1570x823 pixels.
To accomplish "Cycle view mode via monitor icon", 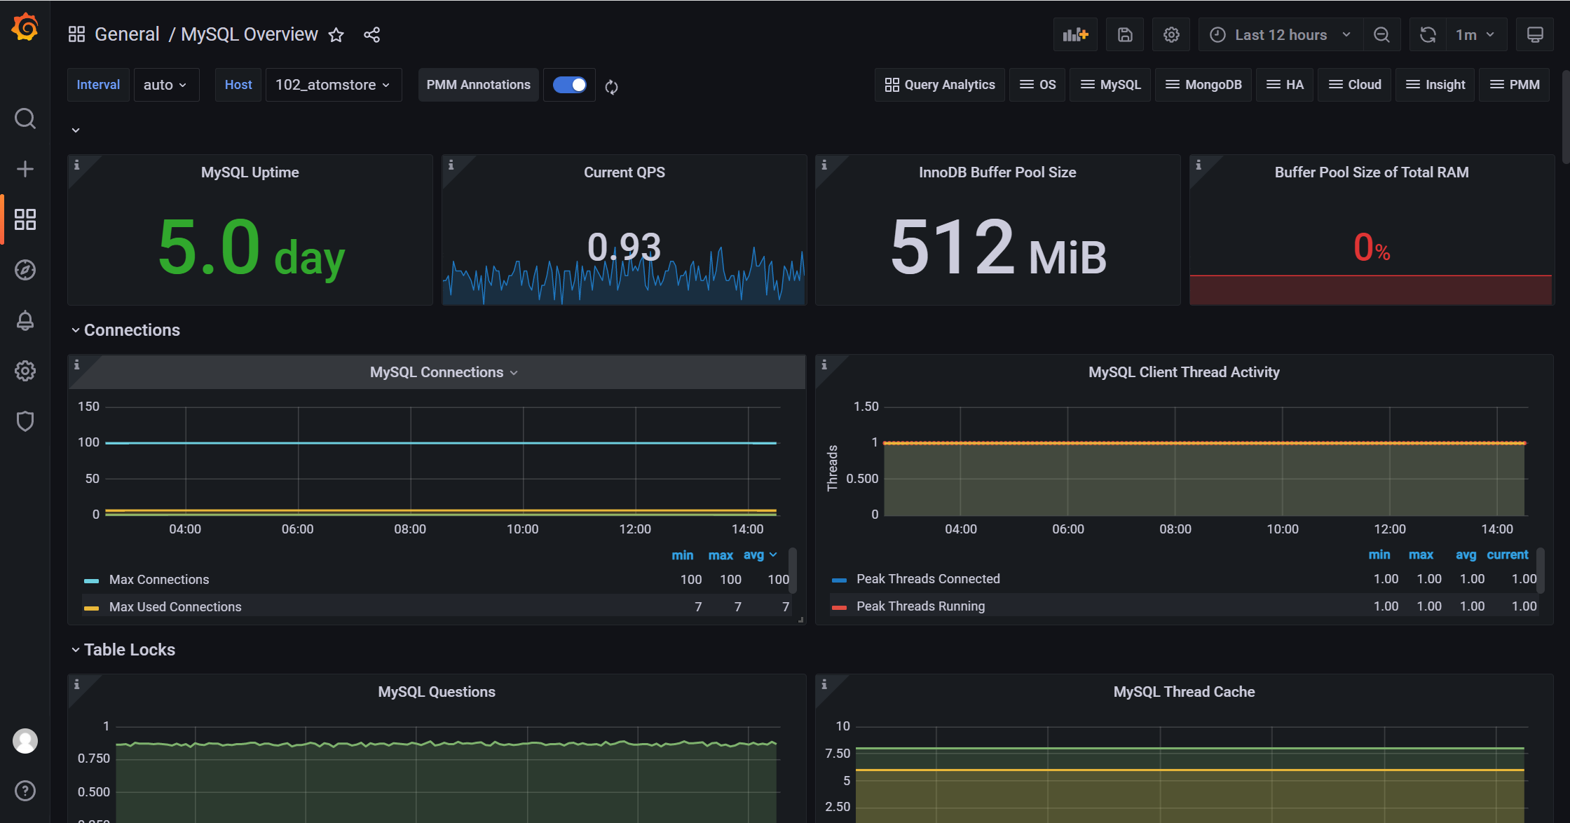I will coord(1535,34).
